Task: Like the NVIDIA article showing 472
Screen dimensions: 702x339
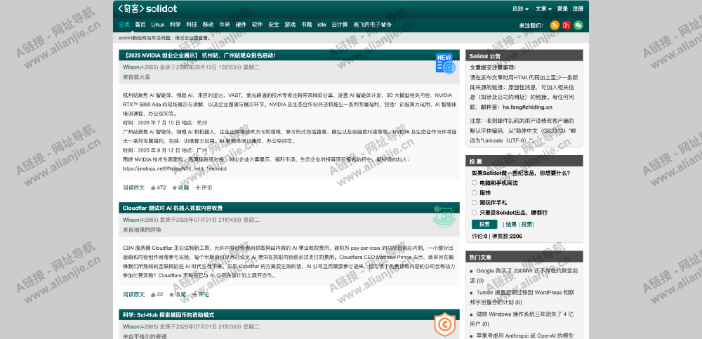Action: coord(159,187)
